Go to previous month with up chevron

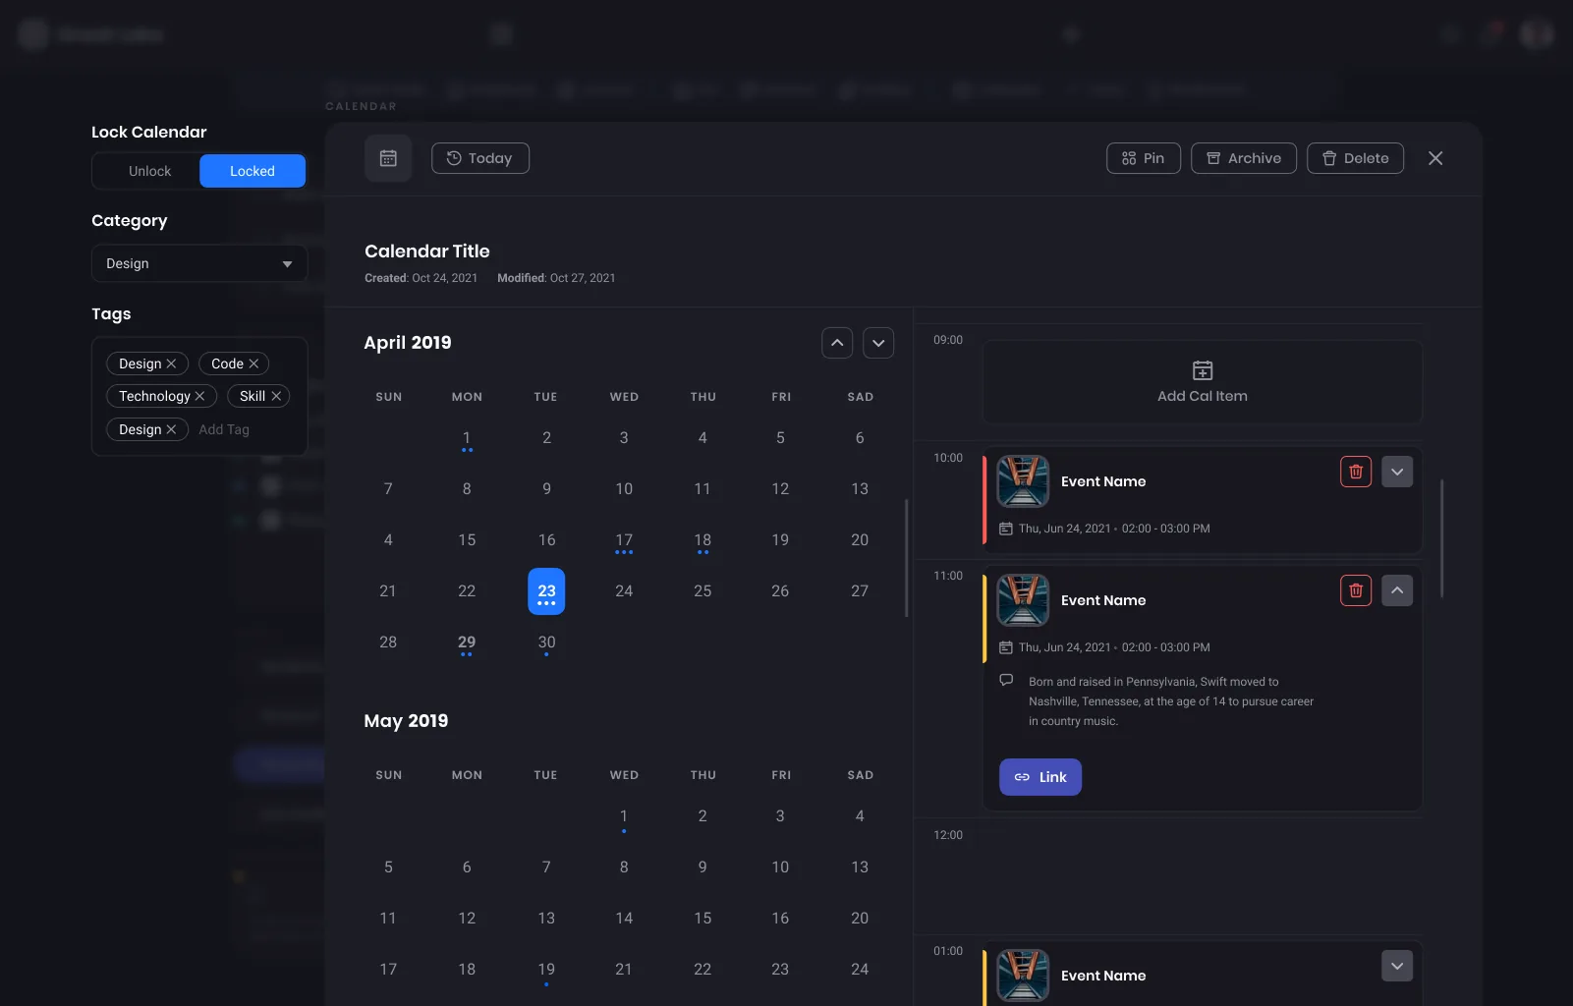(x=837, y=343)
